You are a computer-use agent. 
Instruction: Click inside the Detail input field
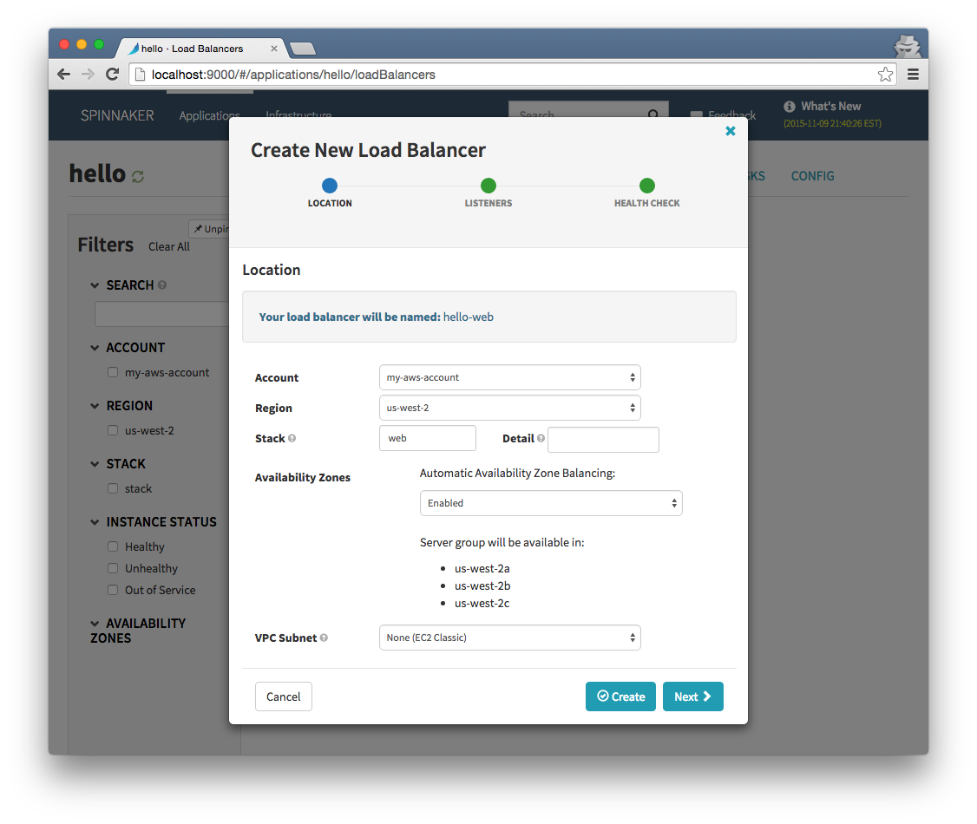tap(603, 440)
